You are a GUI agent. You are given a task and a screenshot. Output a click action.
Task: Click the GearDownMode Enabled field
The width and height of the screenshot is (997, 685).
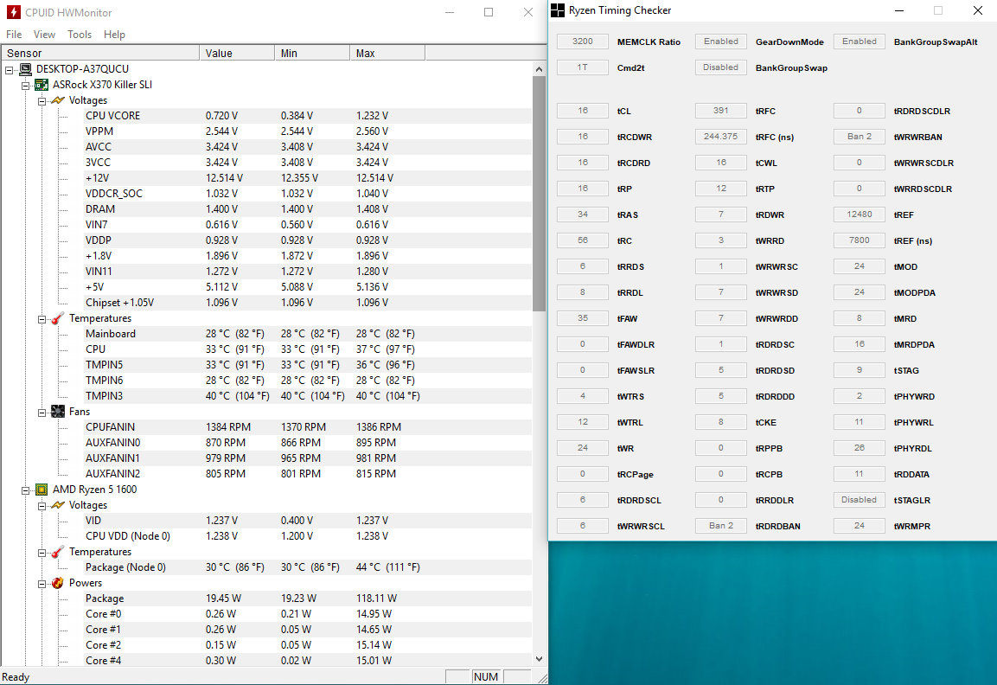click(x=721, y=42)
